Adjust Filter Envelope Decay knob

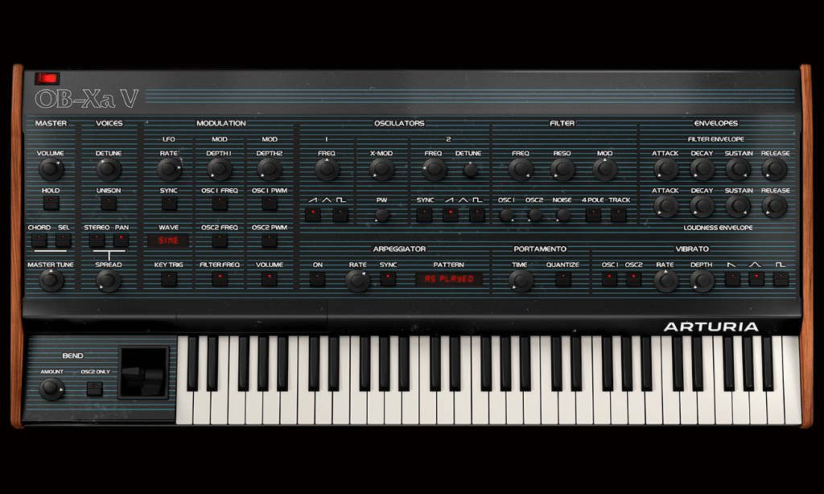(x=702, y=169)
